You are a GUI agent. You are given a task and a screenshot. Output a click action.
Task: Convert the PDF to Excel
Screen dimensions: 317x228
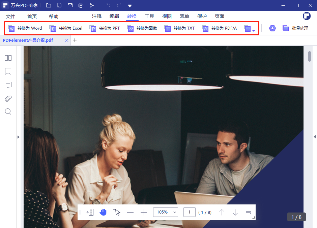(66, 28)
